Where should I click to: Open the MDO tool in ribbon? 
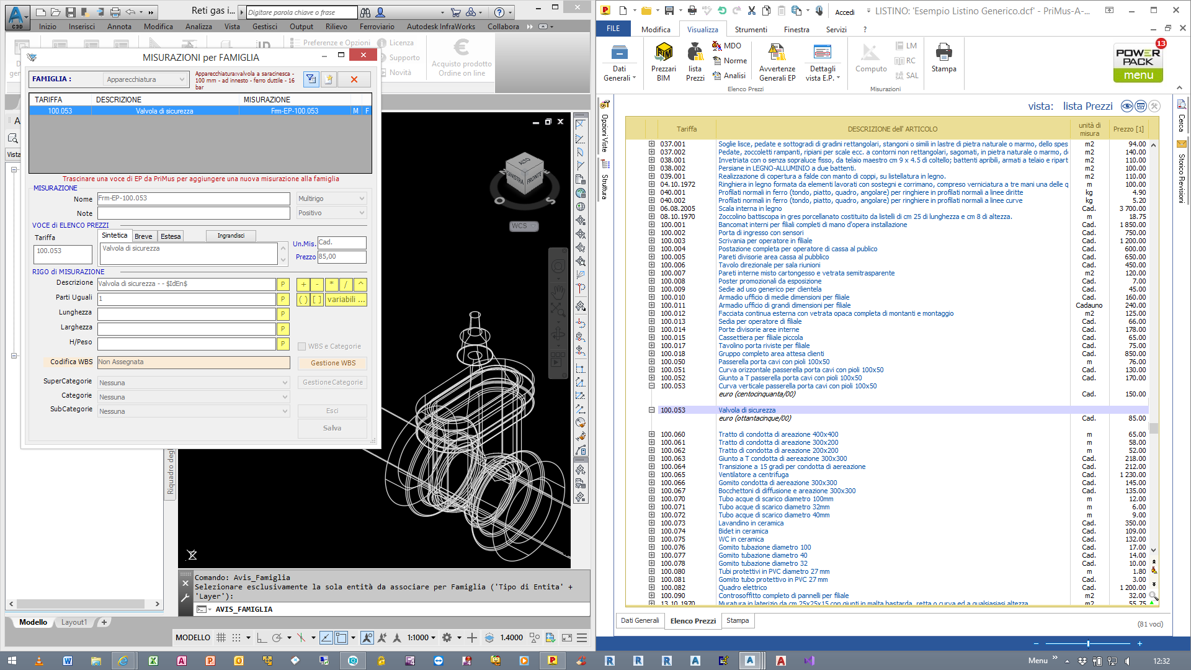click(x=726, y=46)
